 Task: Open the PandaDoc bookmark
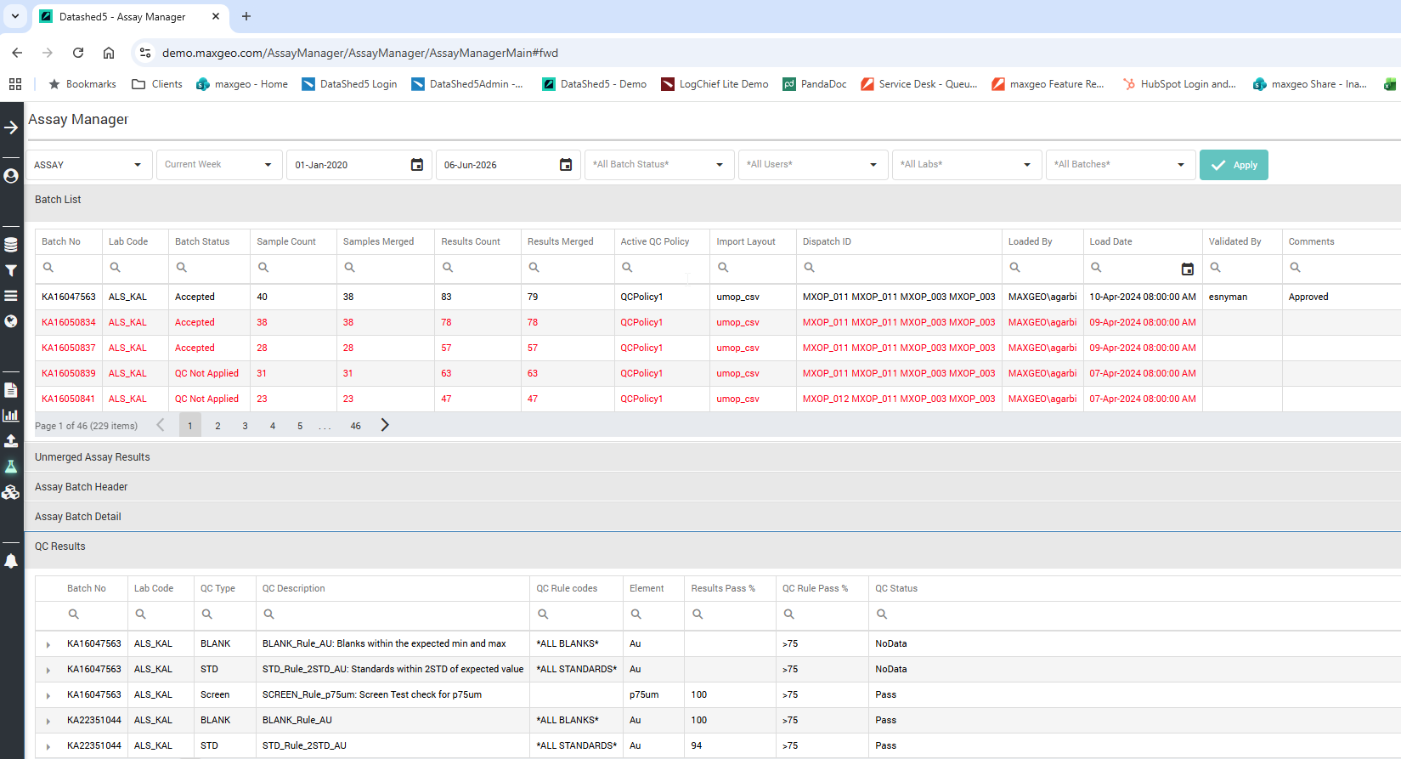pyautogui.click(x=815, y=84)
